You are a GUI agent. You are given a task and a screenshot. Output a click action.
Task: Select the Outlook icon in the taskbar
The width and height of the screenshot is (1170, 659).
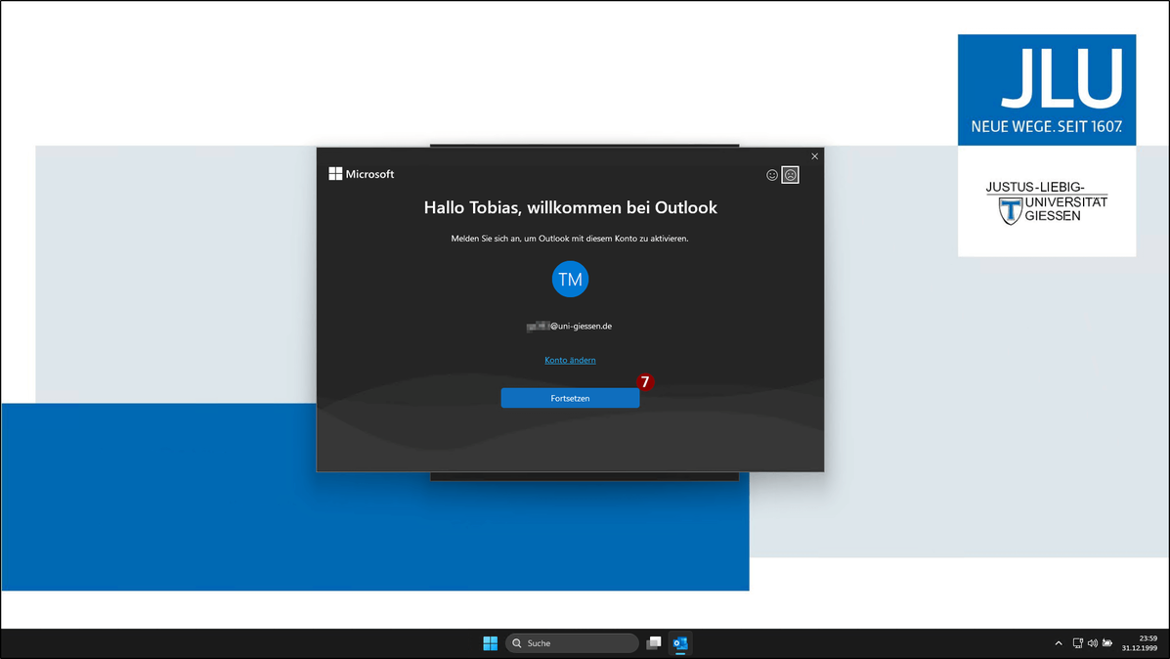click(x=680, y=643)
